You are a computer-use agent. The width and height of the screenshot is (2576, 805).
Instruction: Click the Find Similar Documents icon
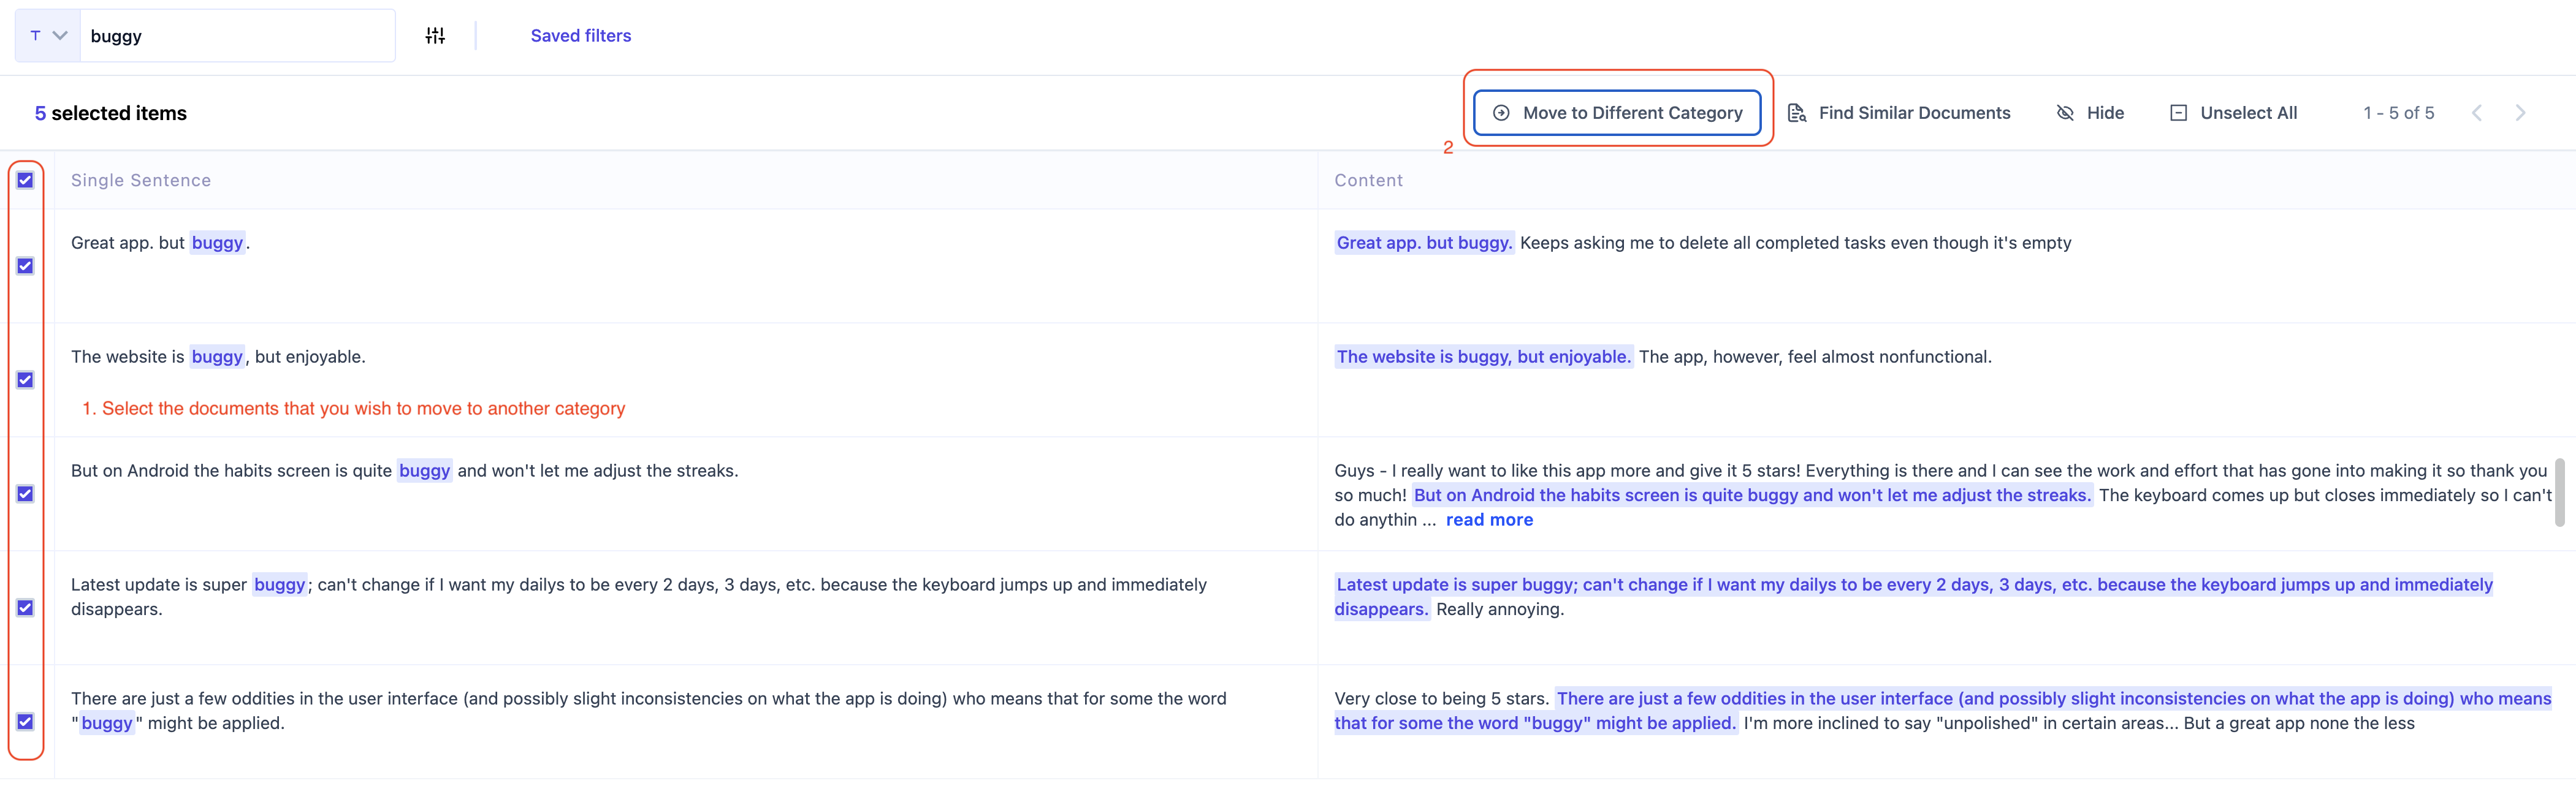pyautogui.click(x=1797, y=113)
